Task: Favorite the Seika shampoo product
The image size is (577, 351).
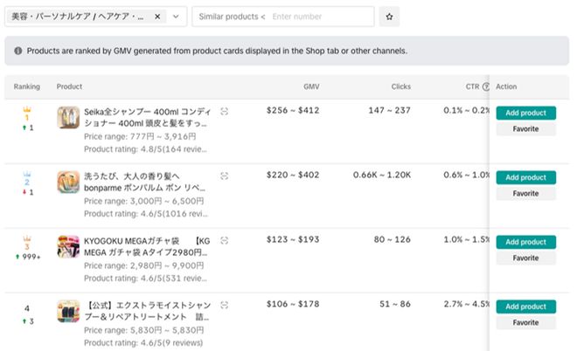Action: tap(525, 129)
